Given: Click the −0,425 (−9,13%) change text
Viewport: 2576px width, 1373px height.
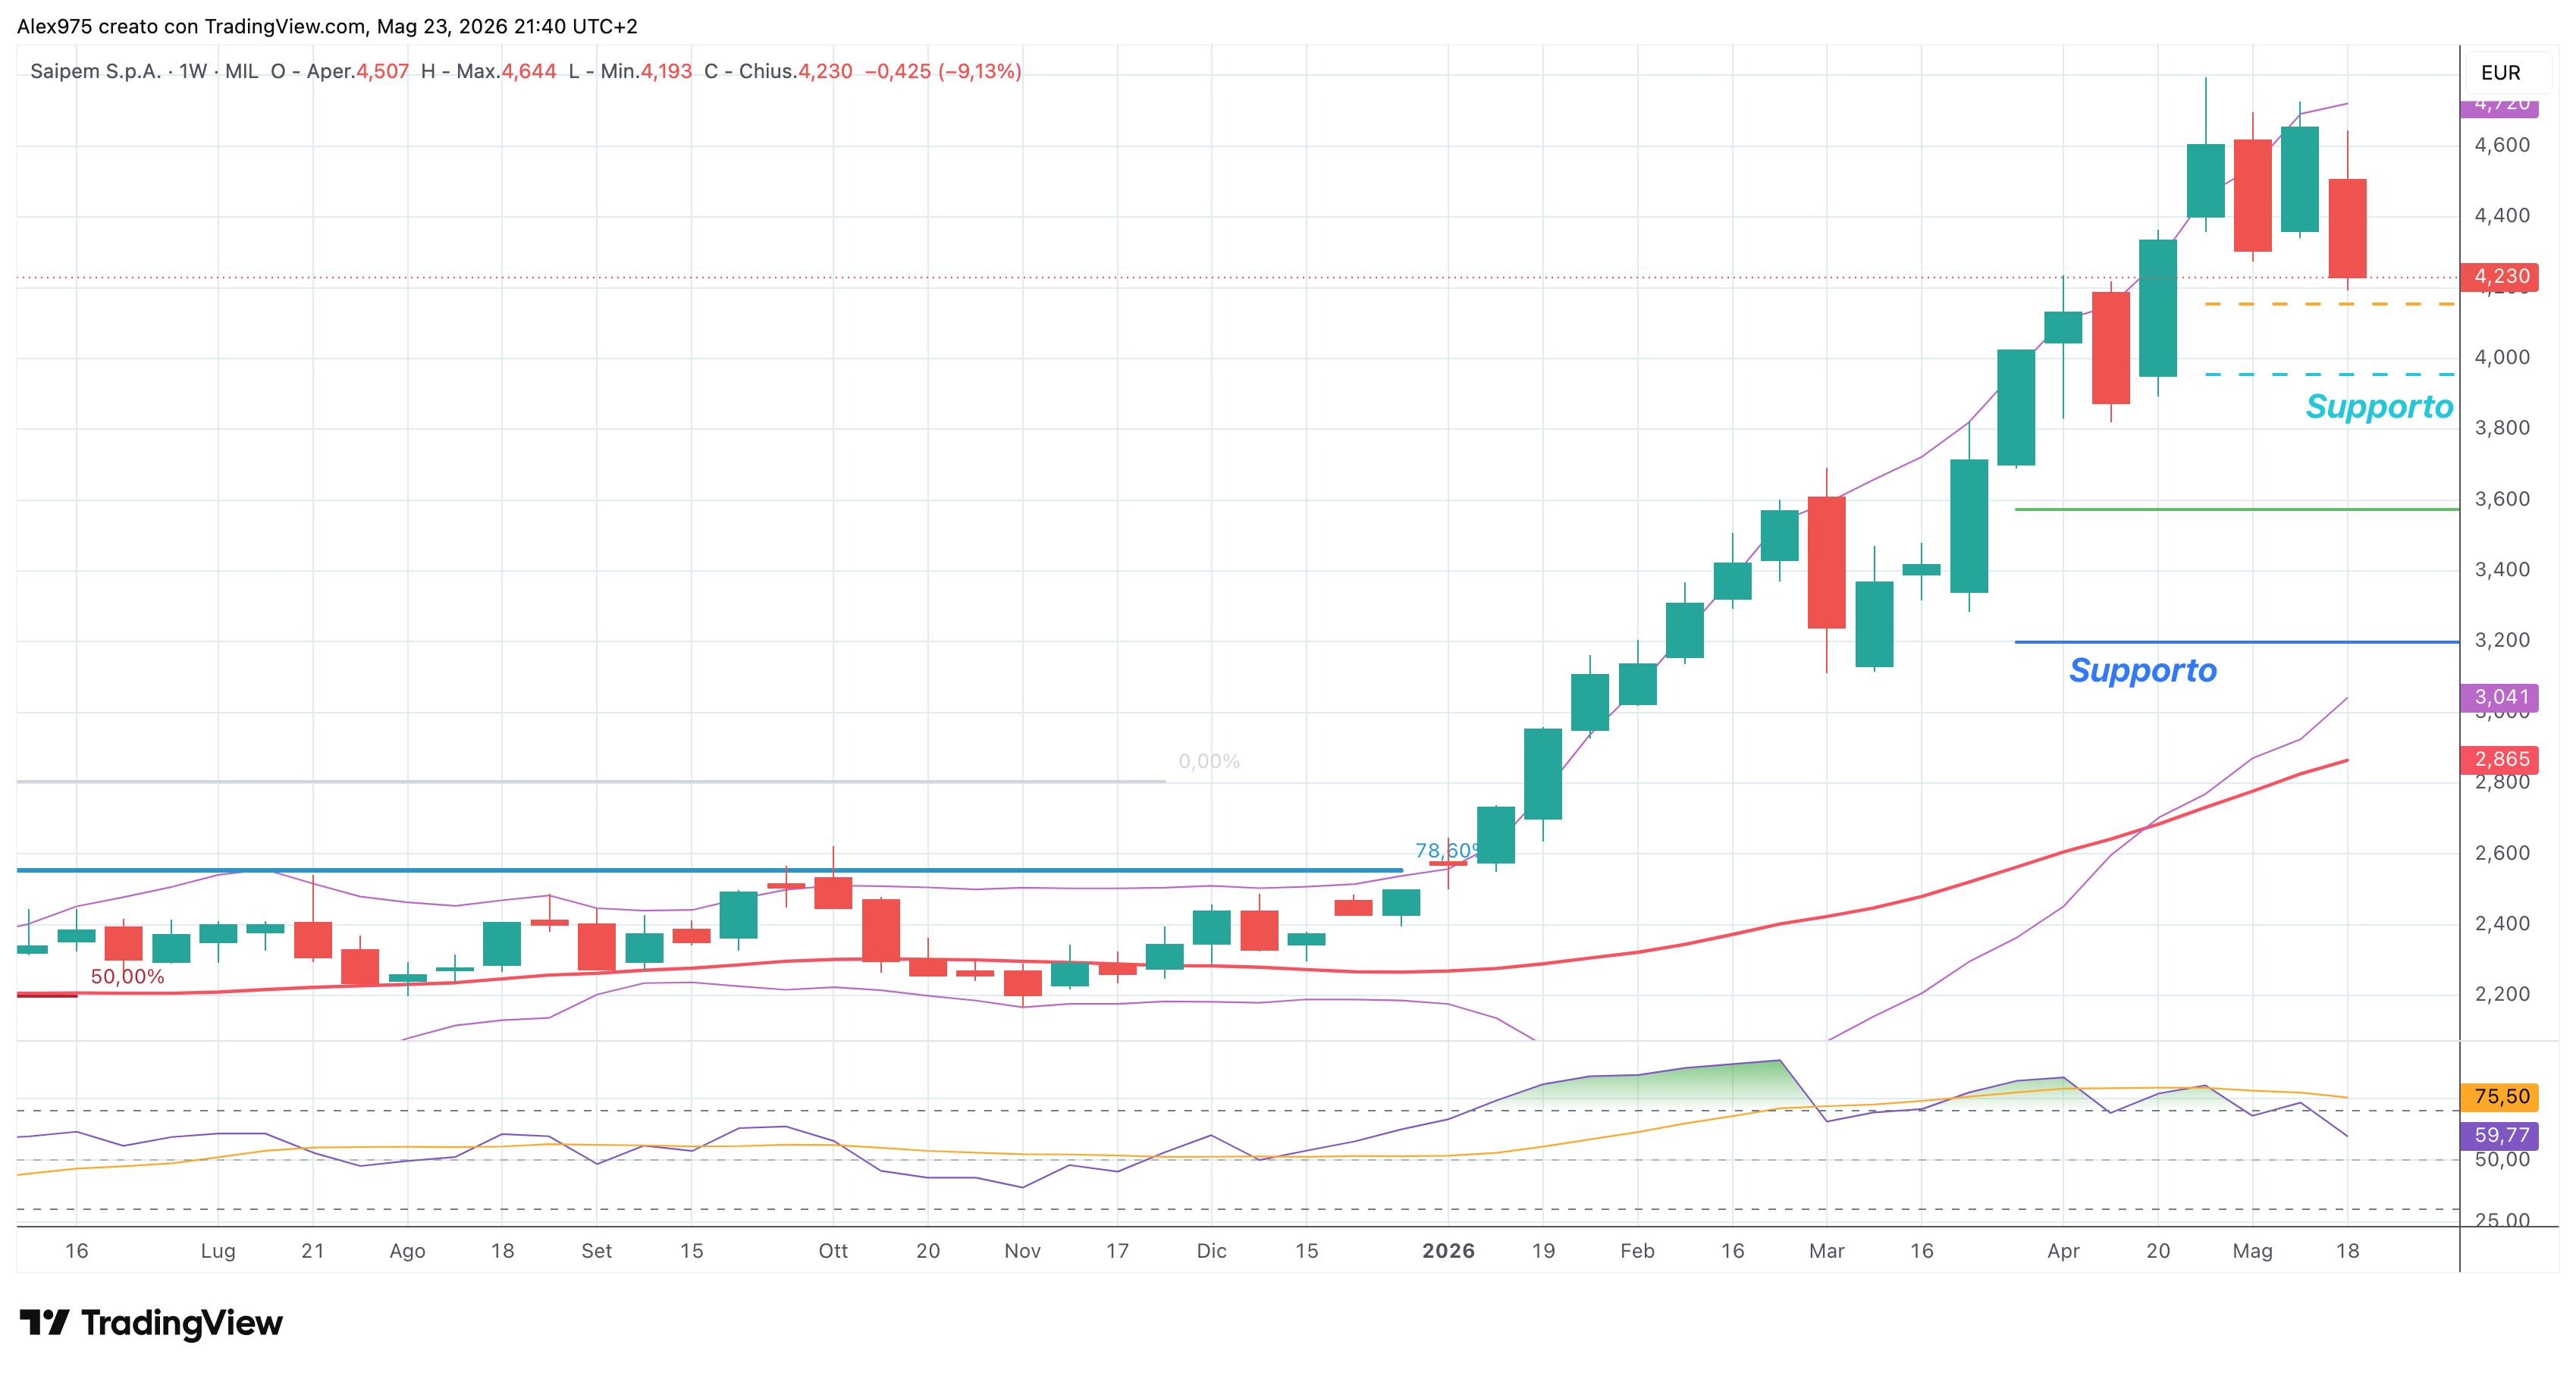Looking at the screenshot, I should pyautogui.click(x=943, y=71).
